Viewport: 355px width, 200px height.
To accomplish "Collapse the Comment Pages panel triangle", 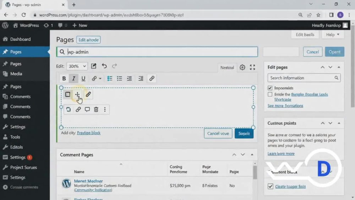I will [x=252, y=155].
